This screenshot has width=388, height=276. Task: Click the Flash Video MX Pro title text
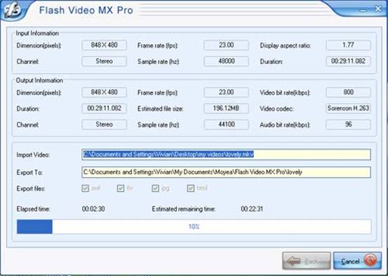[x=86, y=10]
